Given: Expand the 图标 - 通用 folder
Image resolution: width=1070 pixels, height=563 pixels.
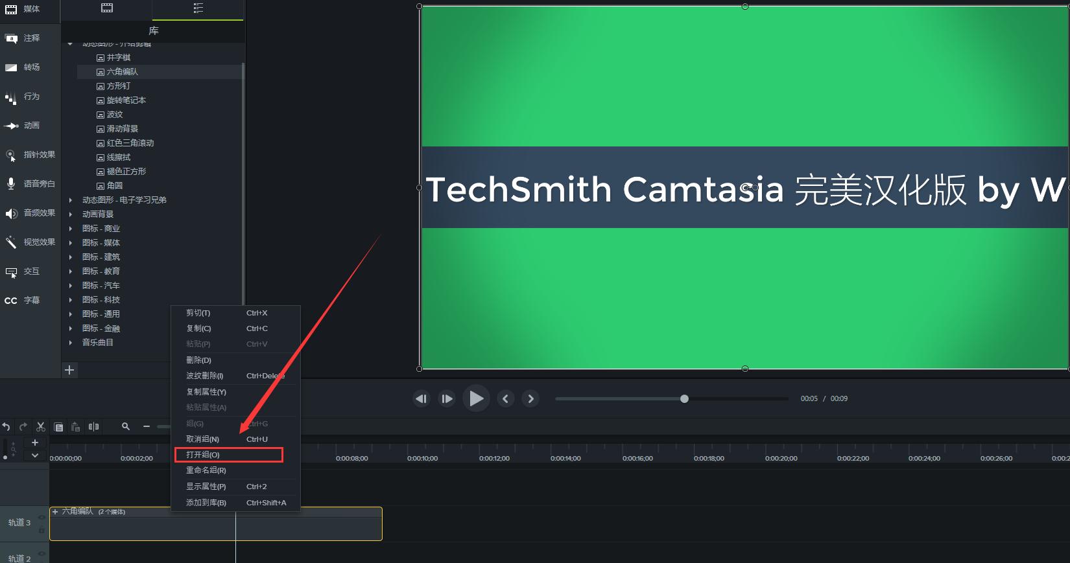Looking at the screenshot, I should 71,314.
